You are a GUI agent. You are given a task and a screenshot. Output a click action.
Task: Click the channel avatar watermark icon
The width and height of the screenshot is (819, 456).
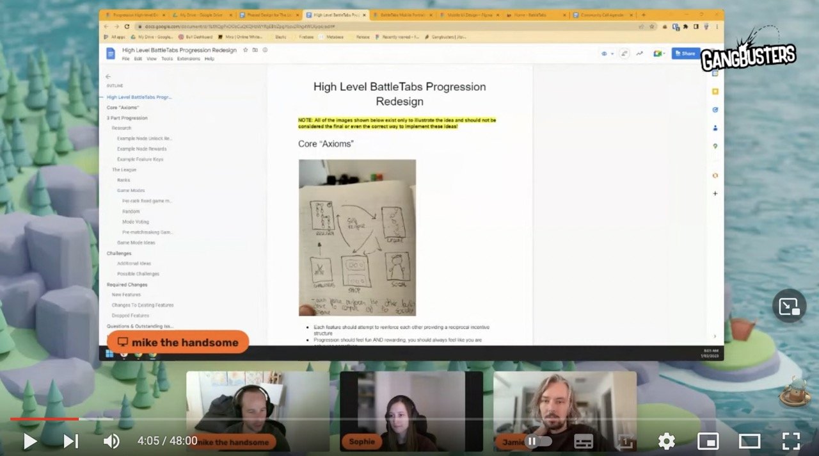click(x=793, y=392)
